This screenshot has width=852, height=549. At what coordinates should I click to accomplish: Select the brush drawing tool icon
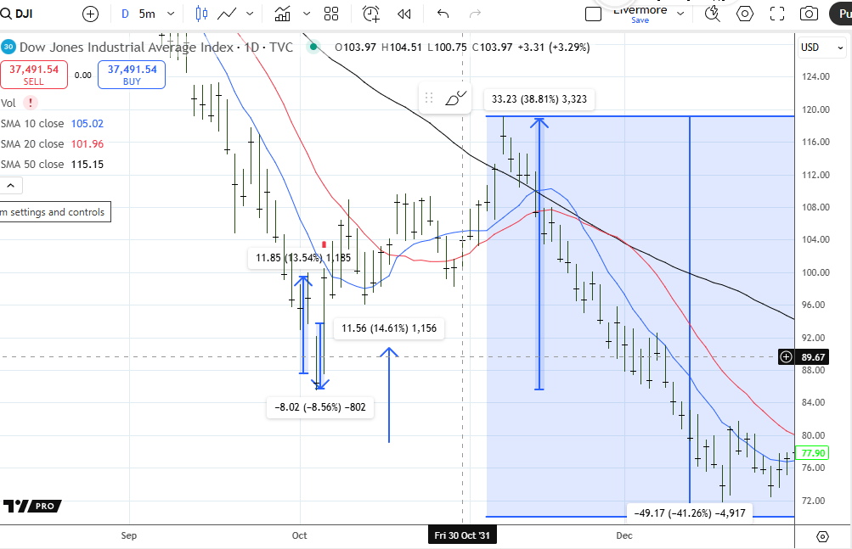point(455,98)
